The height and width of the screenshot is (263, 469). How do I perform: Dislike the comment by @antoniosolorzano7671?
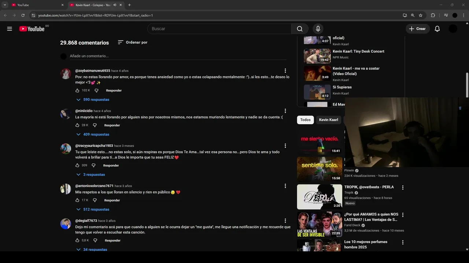(95, 200)
